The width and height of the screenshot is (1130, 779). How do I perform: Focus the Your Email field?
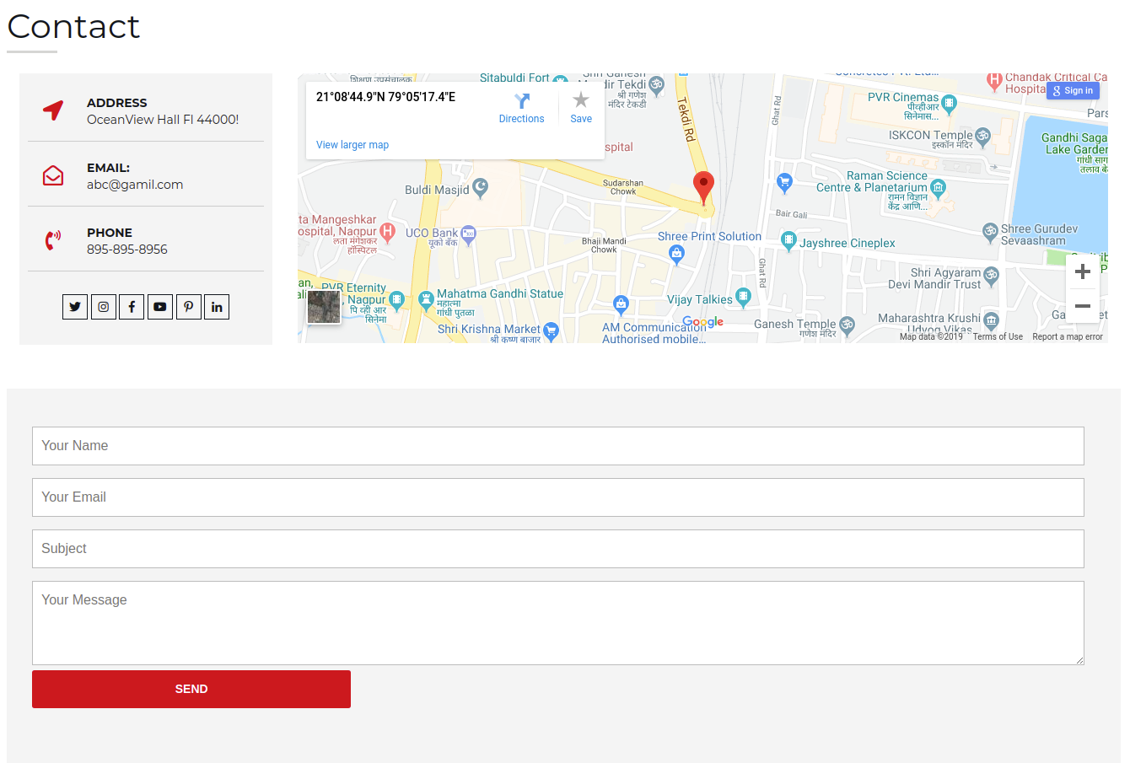click(558, 497)
